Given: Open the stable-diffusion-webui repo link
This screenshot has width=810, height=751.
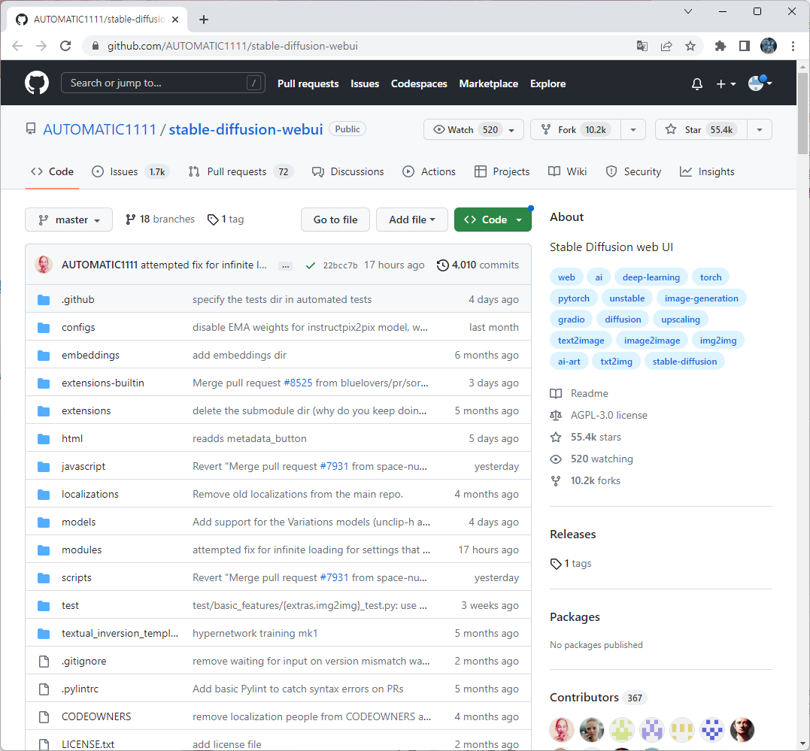Looking at the screenshot, I should [246, 129].
